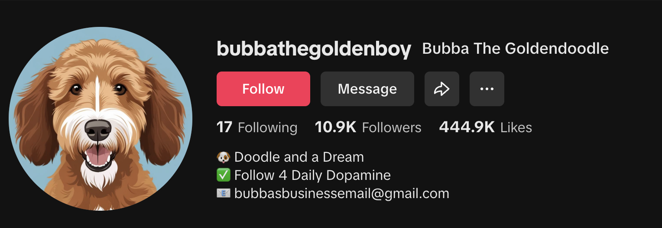Click the Doodle and a Dream bio line

pyautogui.click(x=299, y=157)
